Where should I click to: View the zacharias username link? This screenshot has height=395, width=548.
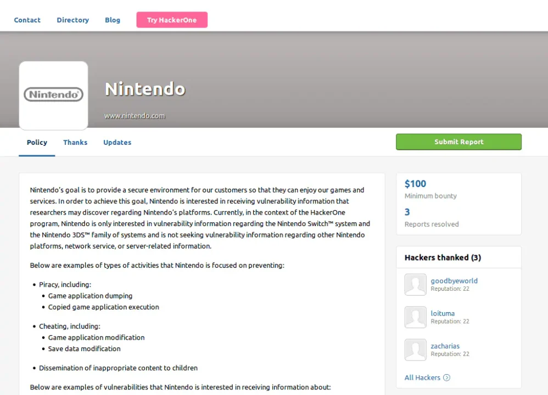(x=445, y=346)
